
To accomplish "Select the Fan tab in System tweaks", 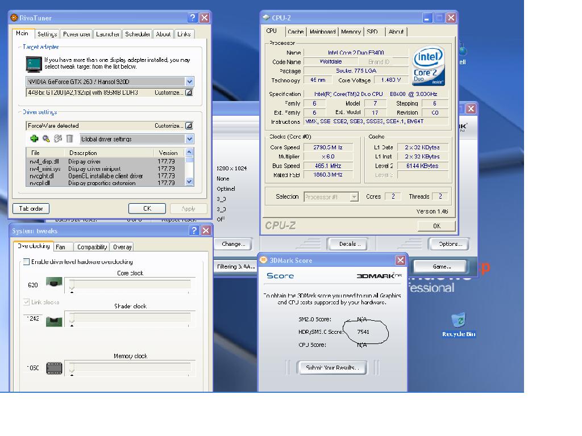I will coord(61,247).
